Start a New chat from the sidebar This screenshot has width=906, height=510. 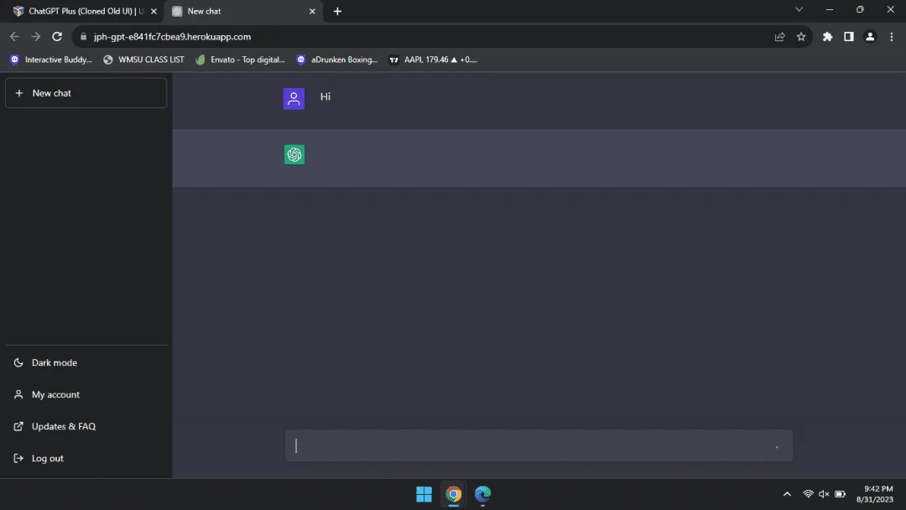(86, 93)
